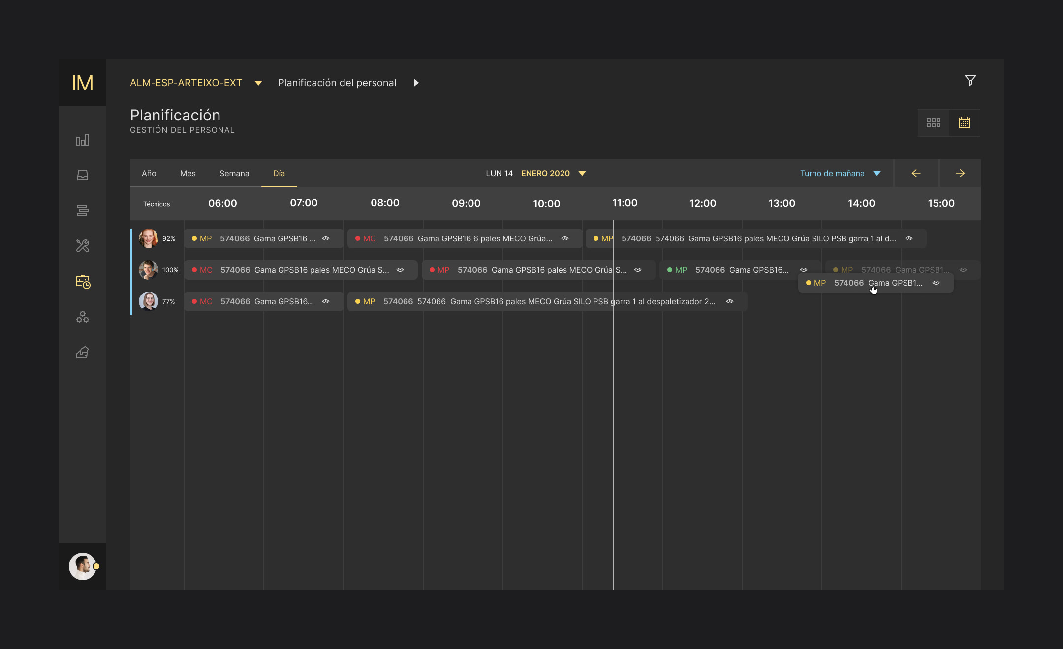The image size is (1063, 649).
Task: Open the bar chart dashboard sidebar icon
Action: (83, 140)
